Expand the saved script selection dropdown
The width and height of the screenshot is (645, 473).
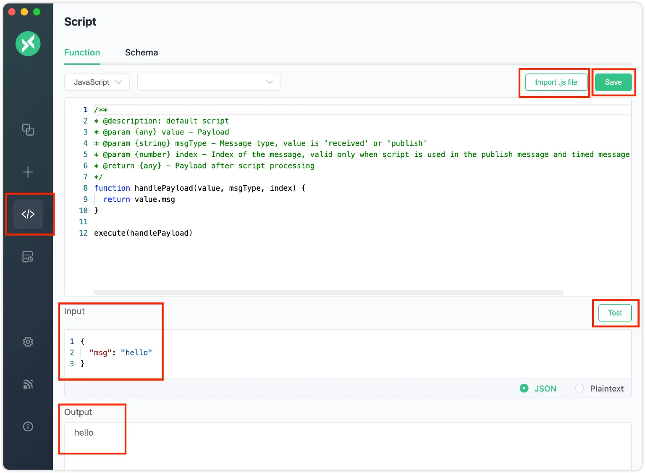209,82
